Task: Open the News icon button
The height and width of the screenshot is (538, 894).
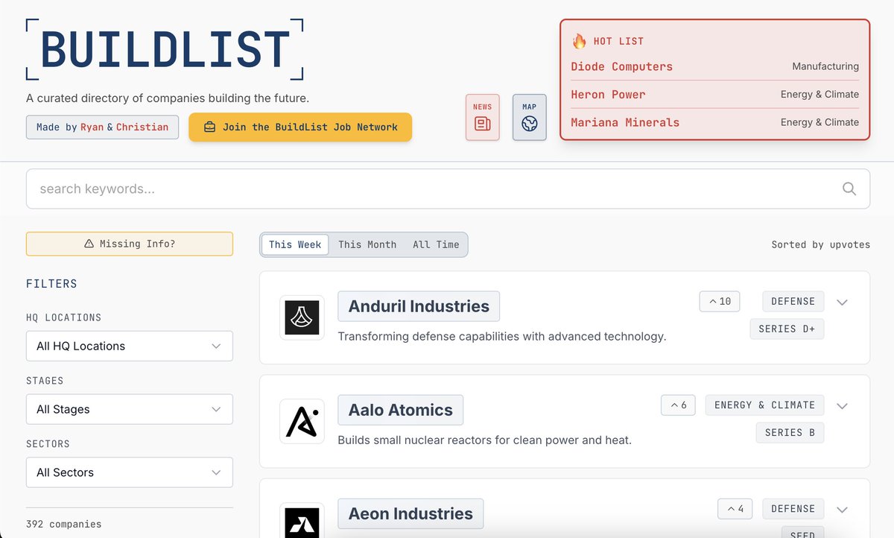Action: [483, 118]
